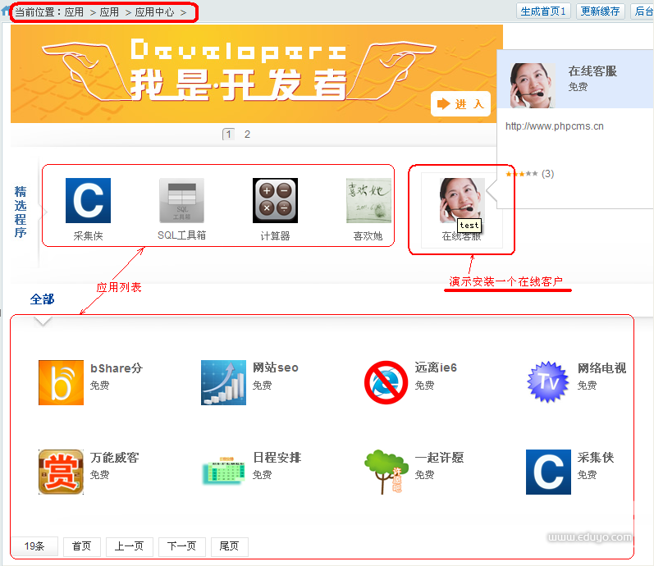Click the 在线客服 featured app icon

tap(461, 201)
